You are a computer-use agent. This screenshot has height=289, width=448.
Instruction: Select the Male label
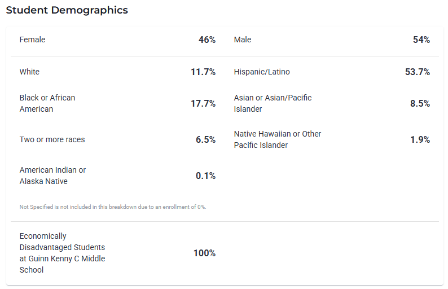[x=243, y=40]
